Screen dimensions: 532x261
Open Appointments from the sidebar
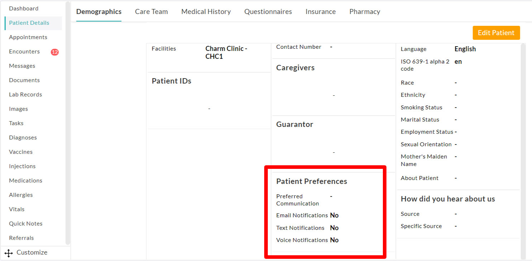click(28, 37)
